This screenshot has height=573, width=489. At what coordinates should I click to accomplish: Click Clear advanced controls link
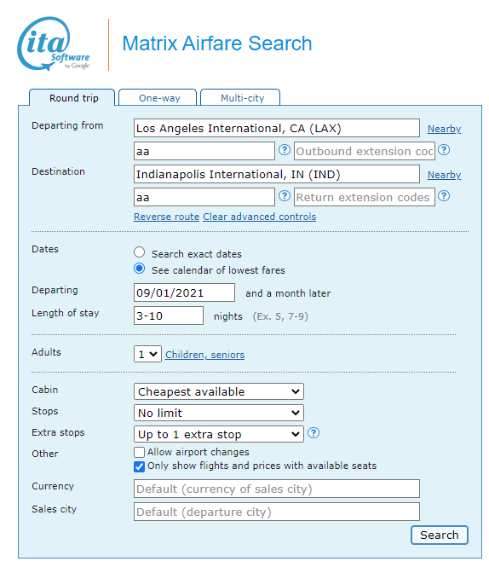click(260, 217)
